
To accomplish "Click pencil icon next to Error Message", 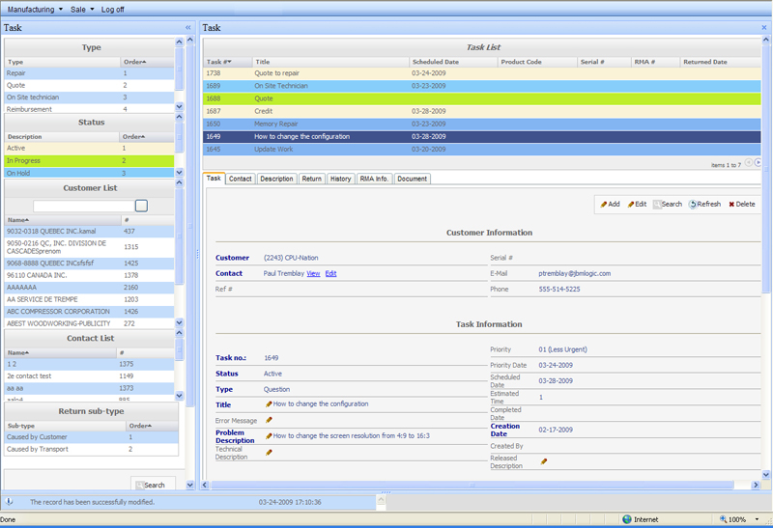I will (x=269, y=420).
